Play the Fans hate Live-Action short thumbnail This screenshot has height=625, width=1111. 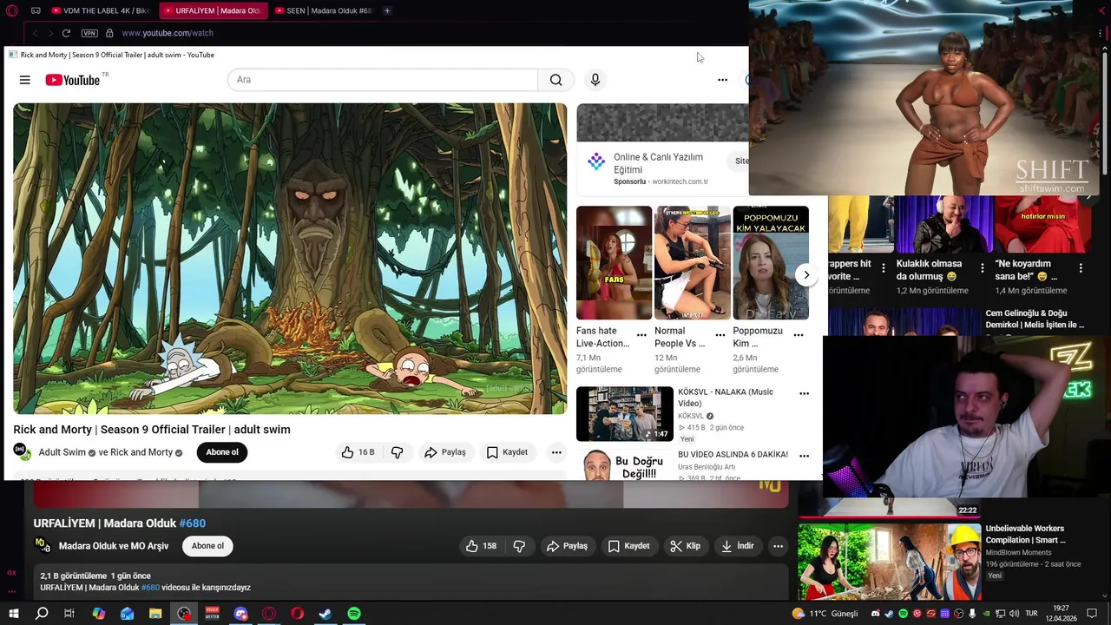point(614,263)
